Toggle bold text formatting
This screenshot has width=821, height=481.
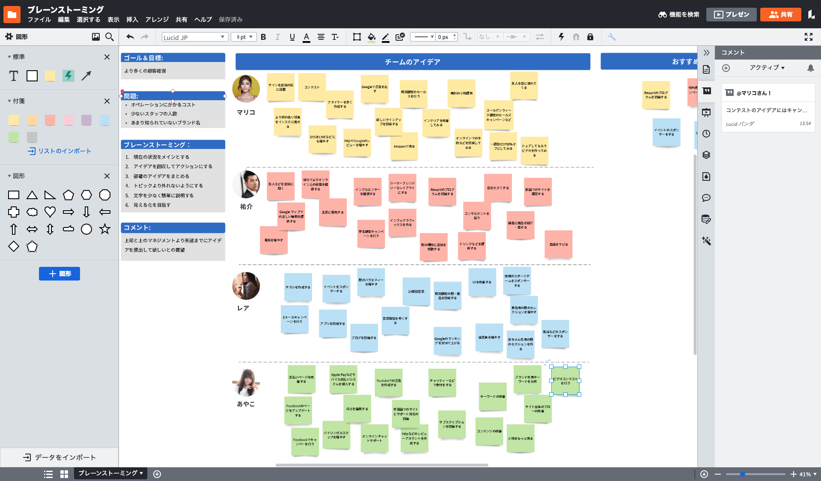pos(263,37)
